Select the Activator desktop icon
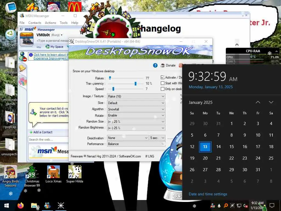The image size is (281, 211). coord(10,65)
